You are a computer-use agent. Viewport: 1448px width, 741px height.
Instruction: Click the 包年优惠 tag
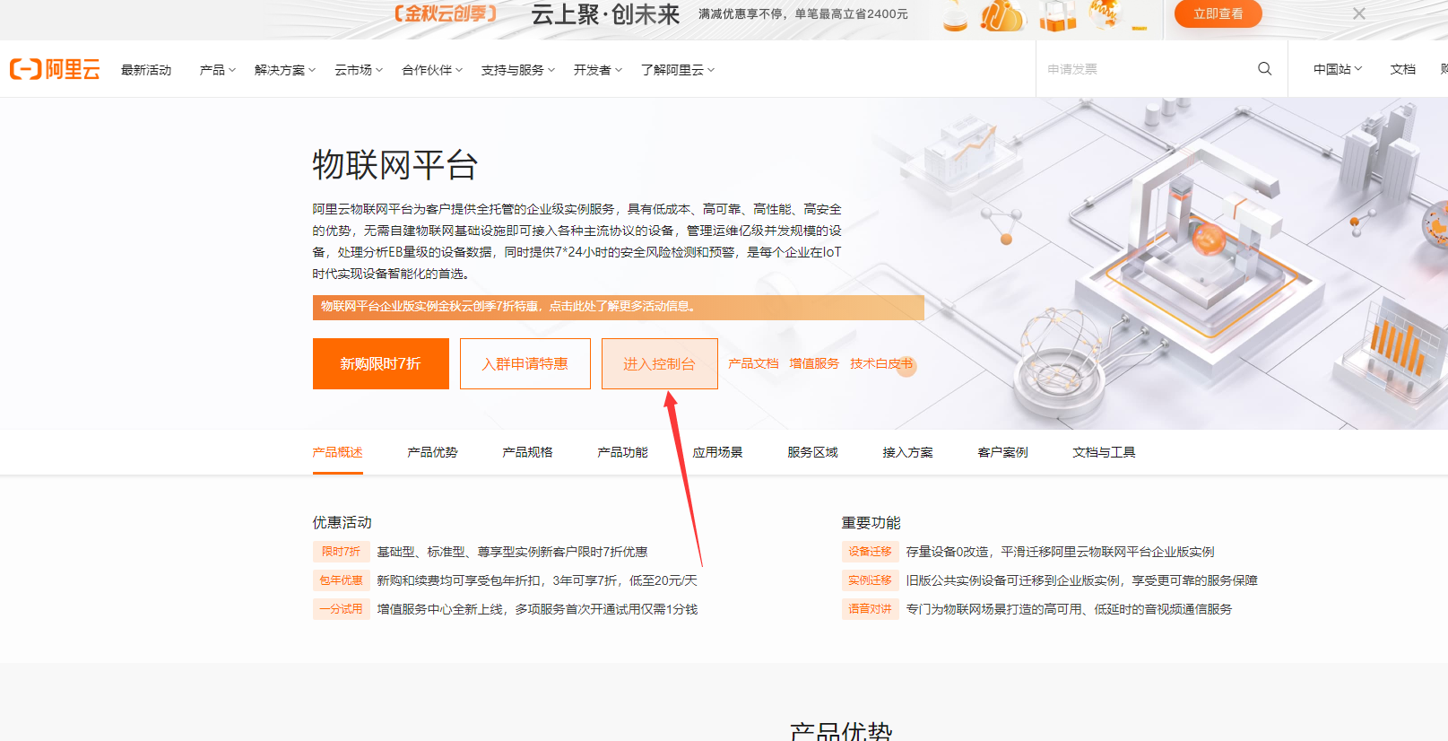pos(342,580)
